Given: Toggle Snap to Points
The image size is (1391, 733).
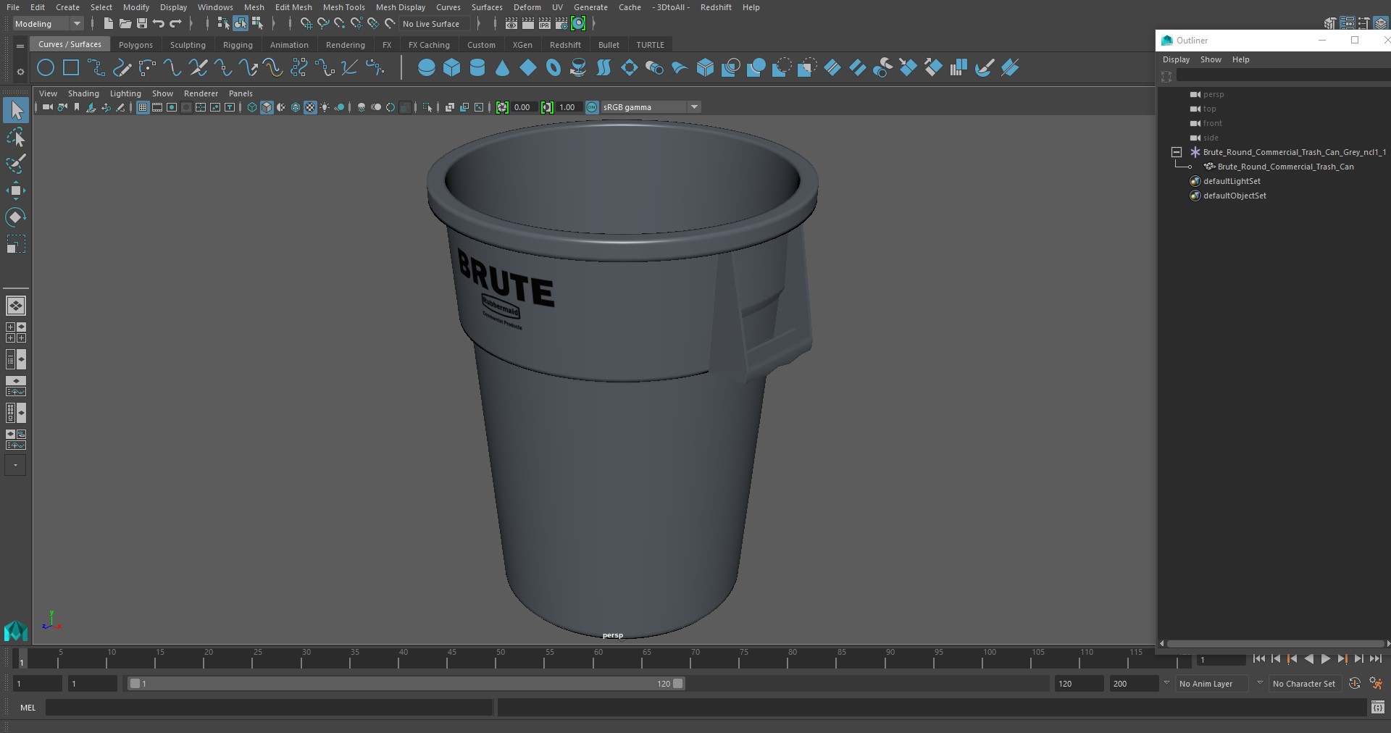Looking at the screenshot, I should (x=340, y=24).
